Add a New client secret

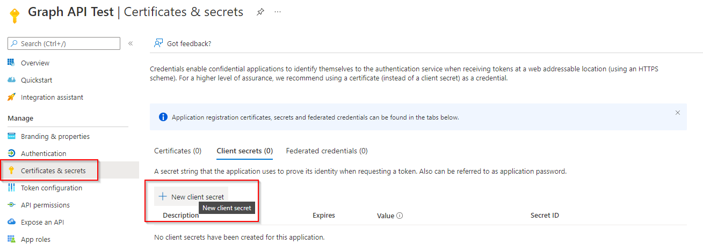pos(191,197)
